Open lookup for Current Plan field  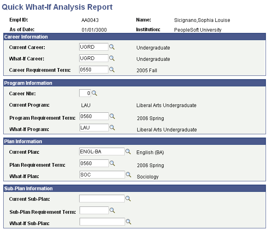(x=128, y=151)
